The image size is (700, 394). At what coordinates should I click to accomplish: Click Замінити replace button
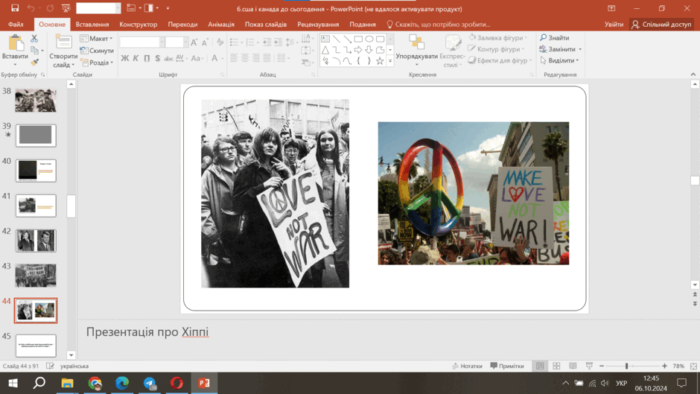click(561, 48)
